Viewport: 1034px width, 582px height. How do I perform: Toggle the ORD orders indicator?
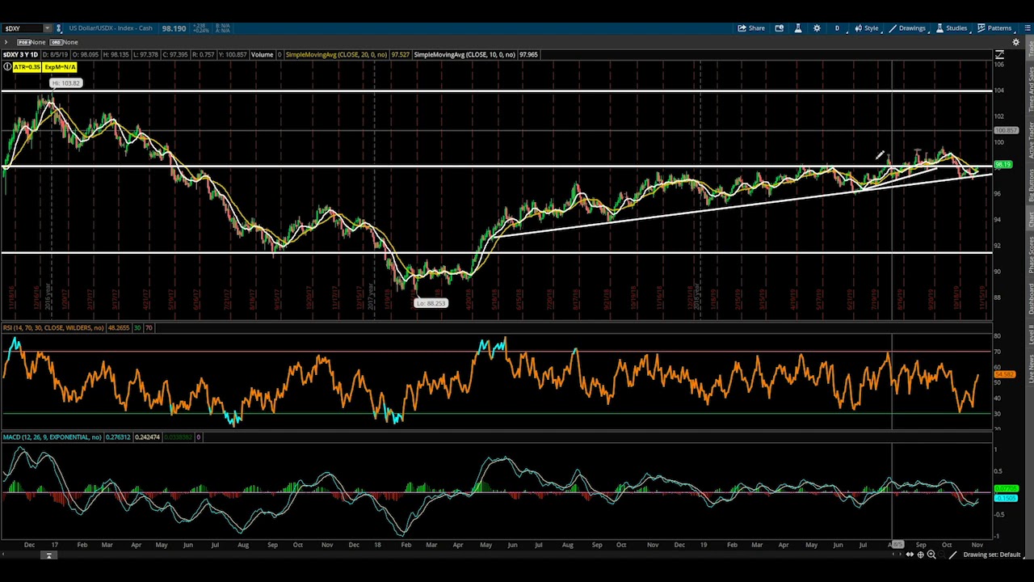(x=56, y=42)
